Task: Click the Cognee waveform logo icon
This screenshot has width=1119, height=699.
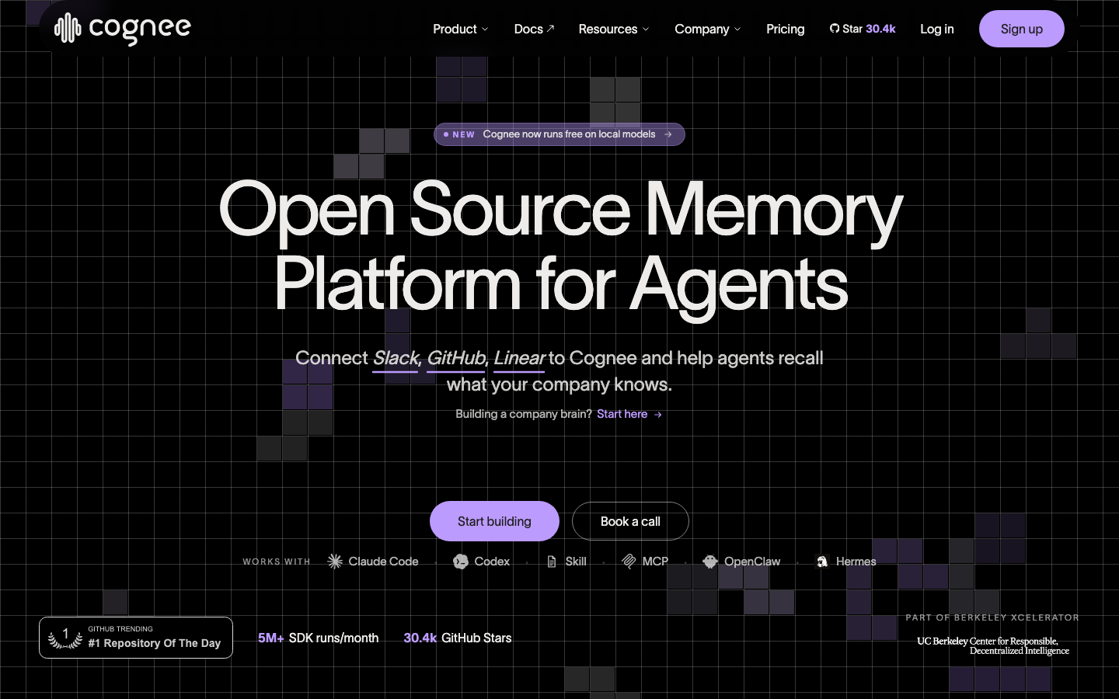Action: point(68,29)
